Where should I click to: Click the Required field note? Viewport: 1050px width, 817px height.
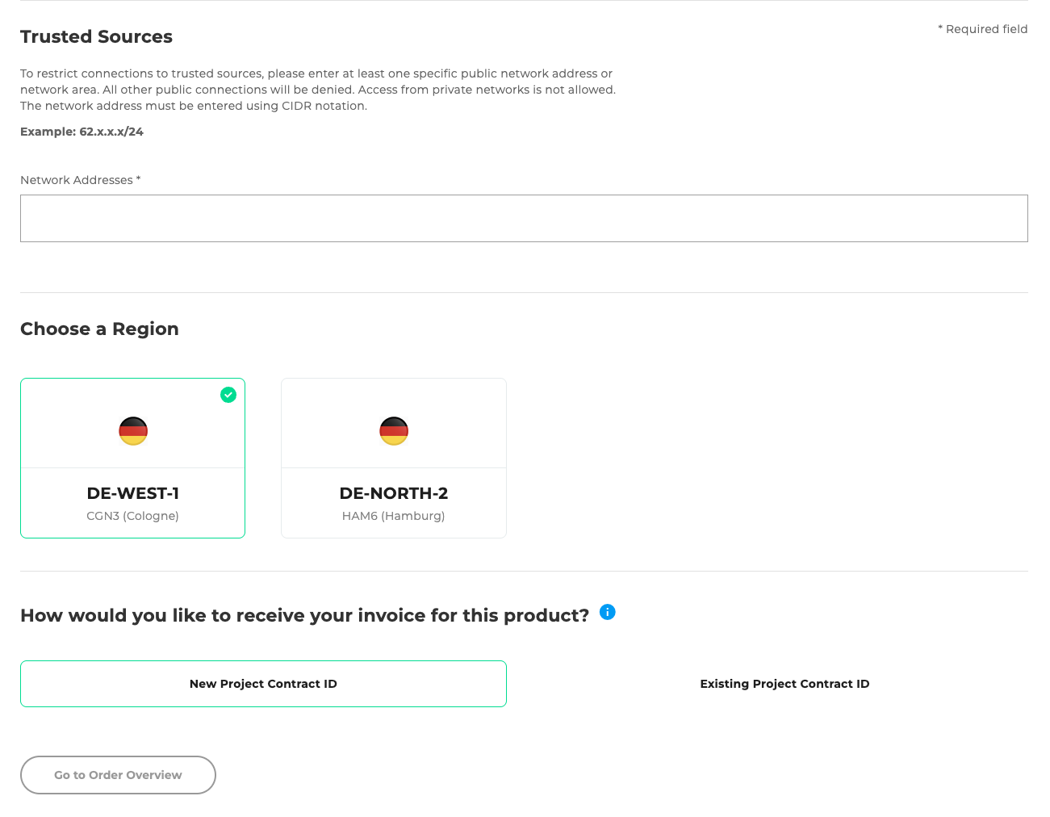tap(982, 29)
